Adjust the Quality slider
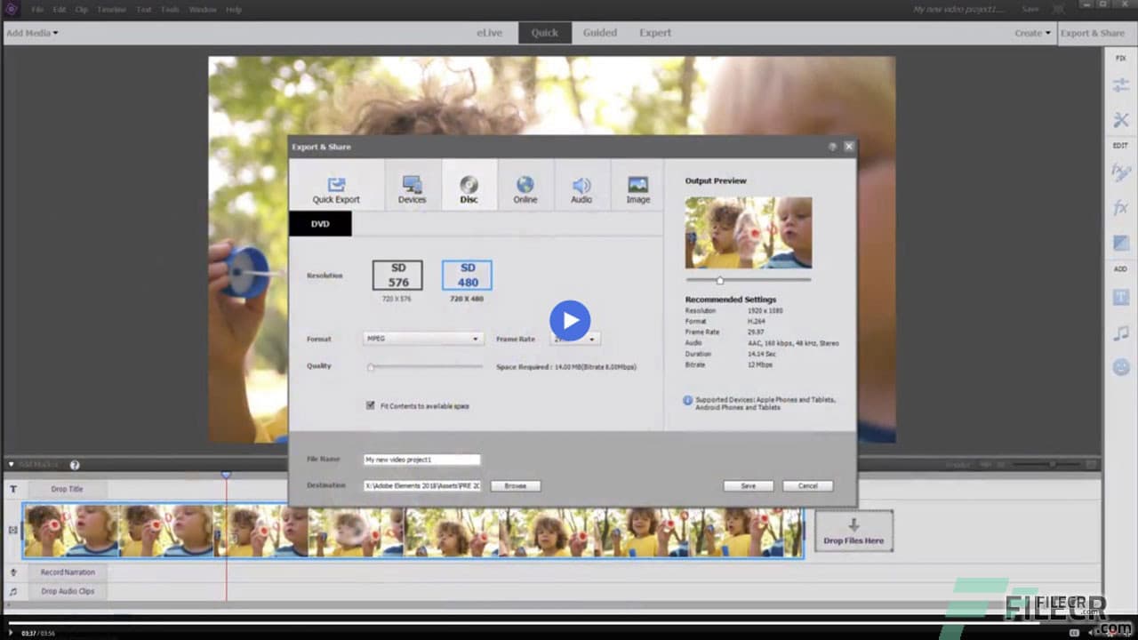Screen dimensions: 1138x640 (371, 366)
